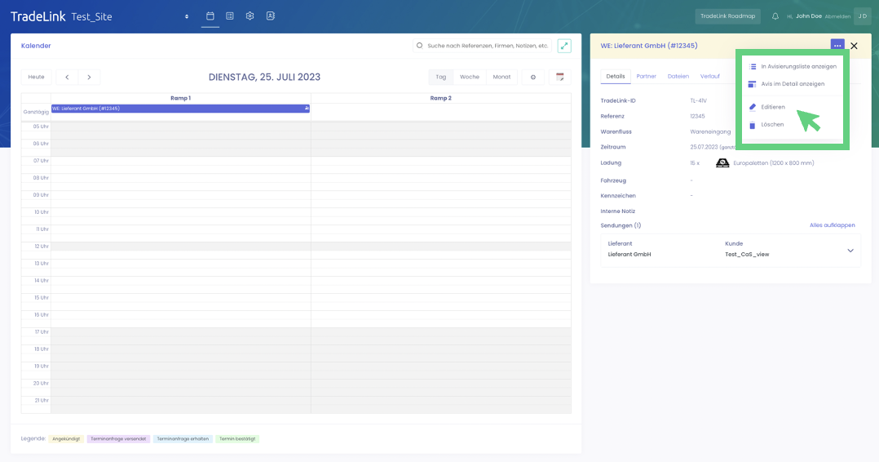
Task: Switch calendar to Tag view
Action: (x=440, y=77)
